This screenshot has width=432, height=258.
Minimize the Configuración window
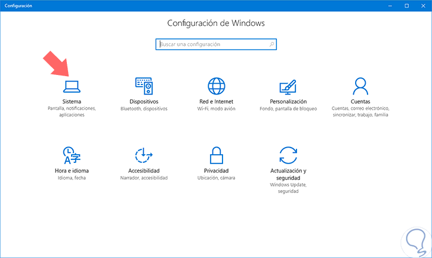(x=390, y=5)
